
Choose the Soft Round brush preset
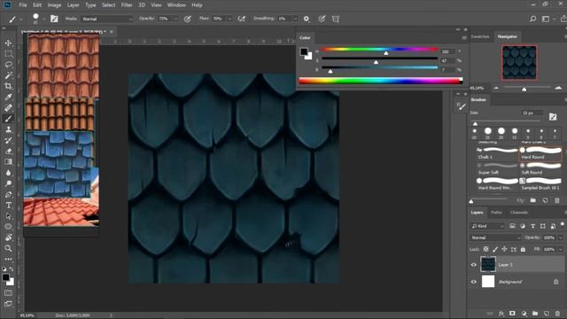(x=541, y=168)
